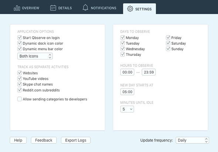Click the Export Logs button

[76, 140]
